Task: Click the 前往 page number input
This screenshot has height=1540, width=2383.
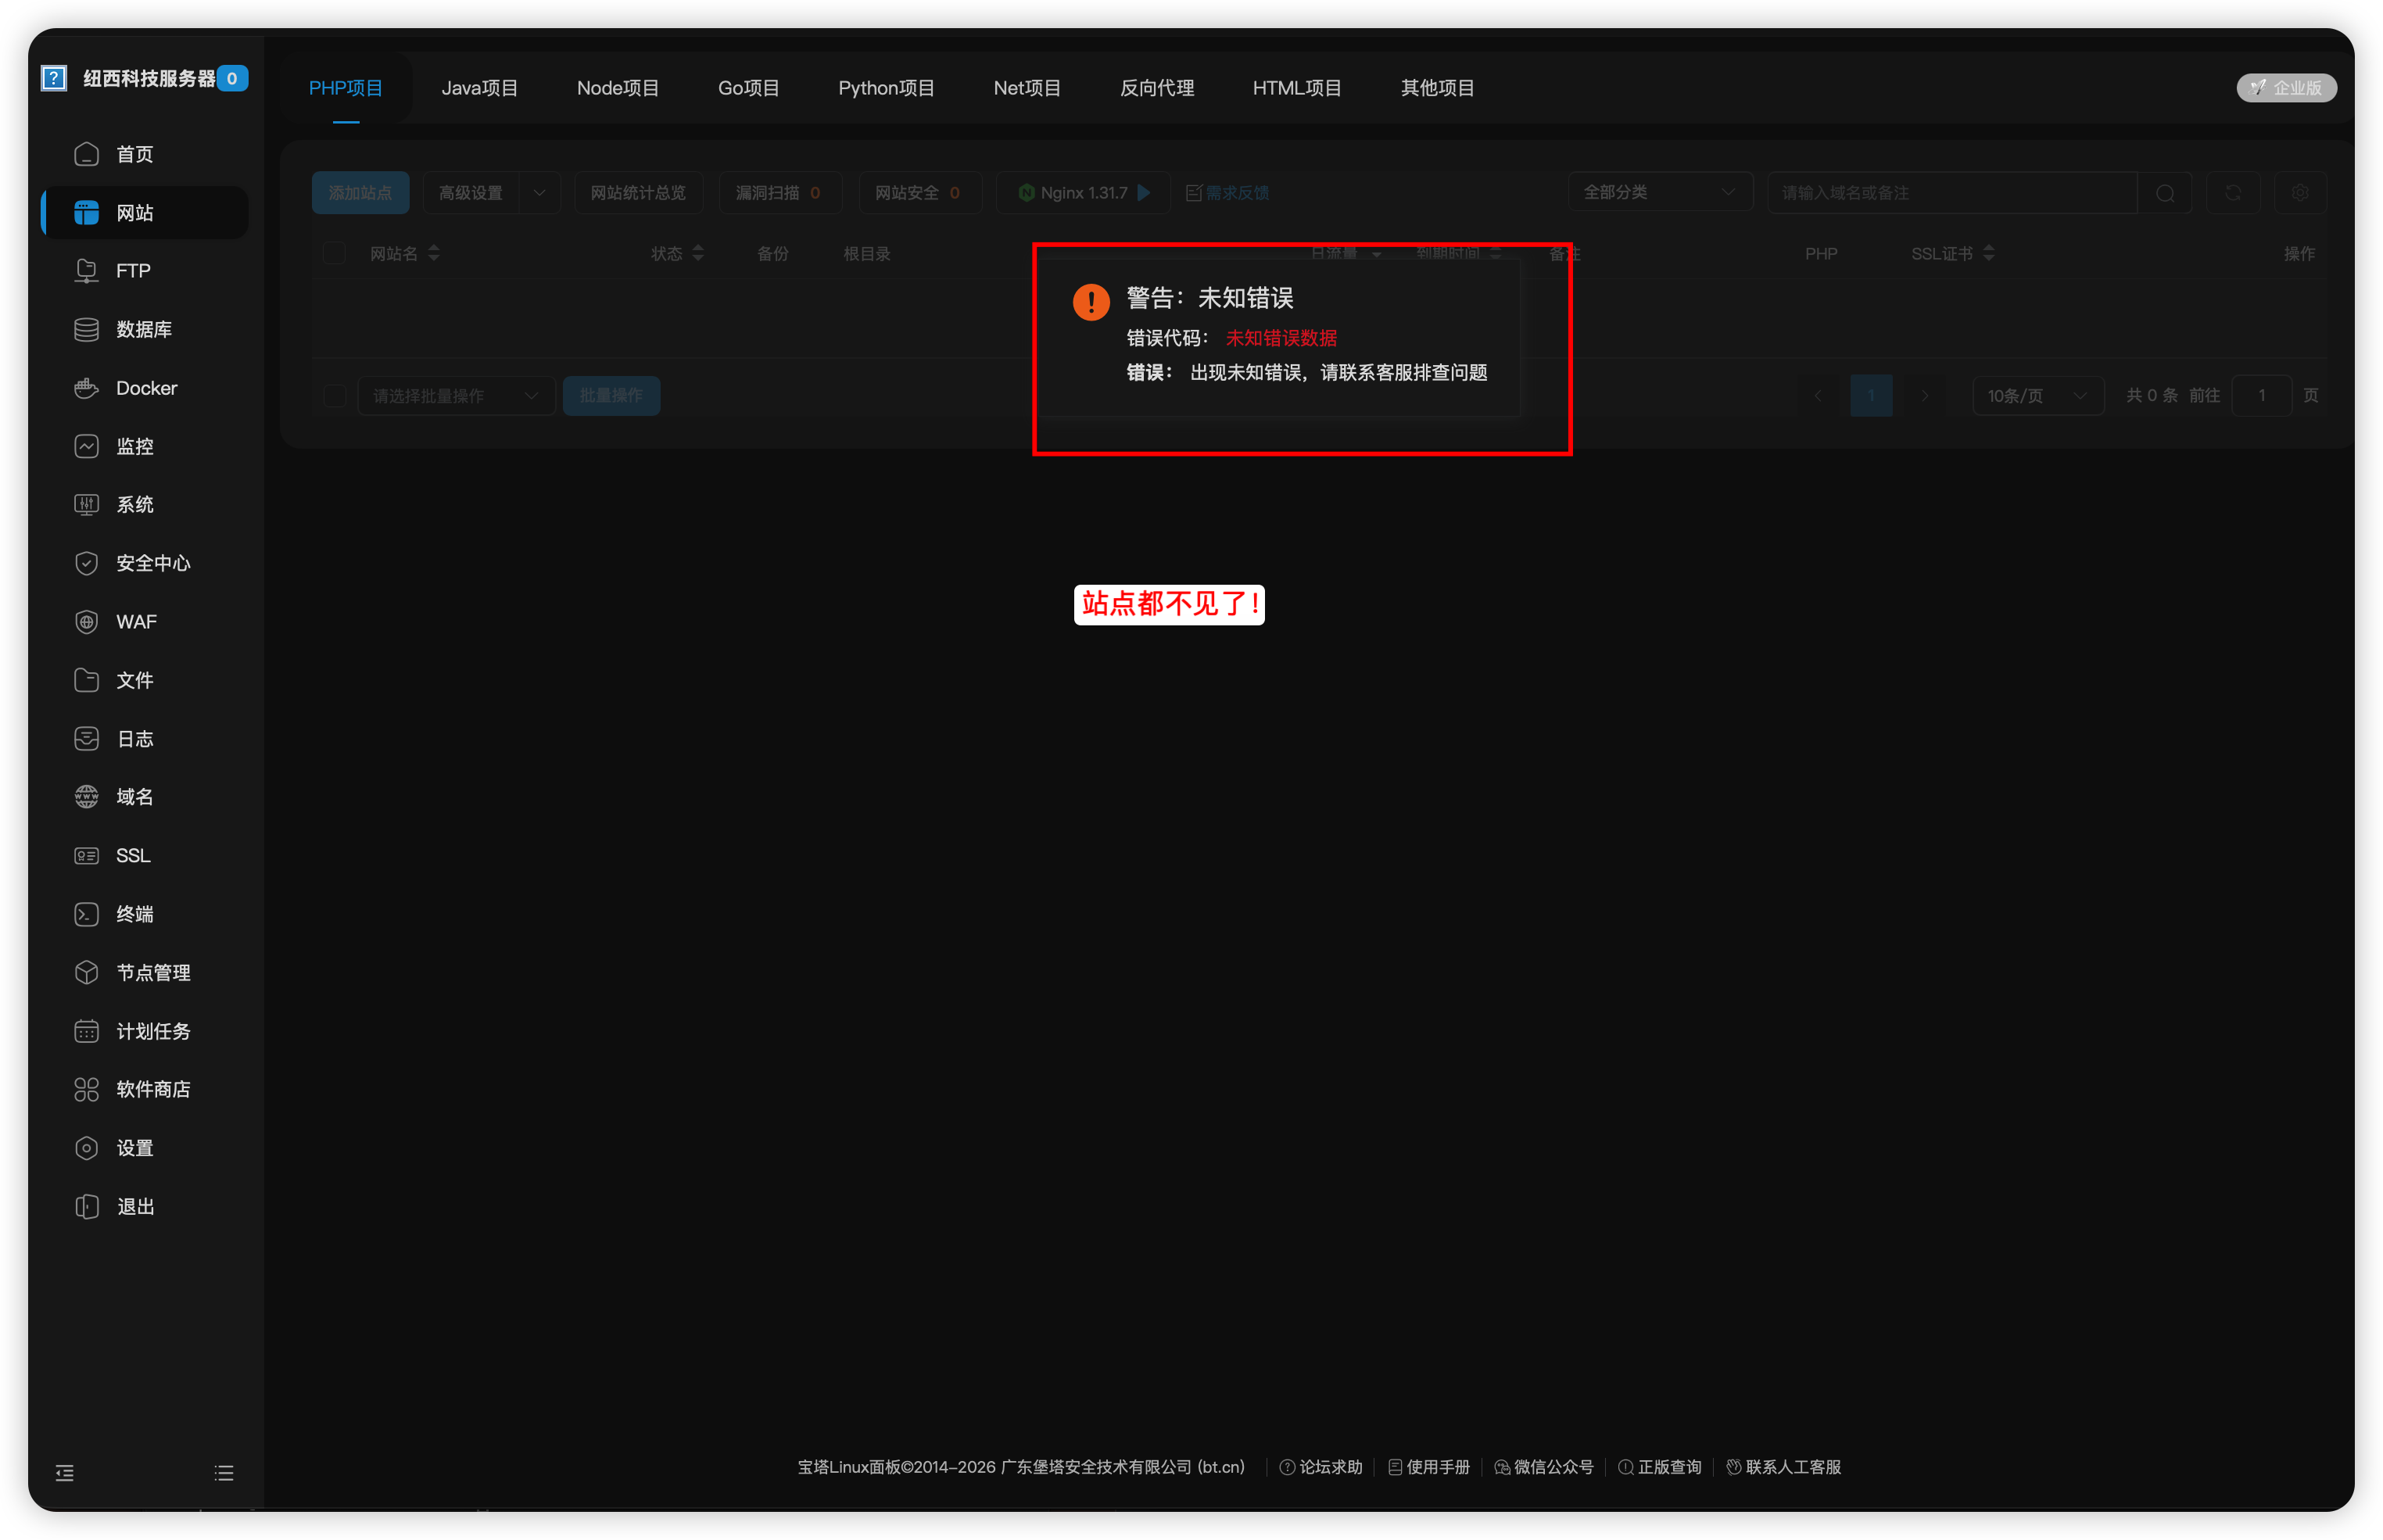Action: point(2261,396)
